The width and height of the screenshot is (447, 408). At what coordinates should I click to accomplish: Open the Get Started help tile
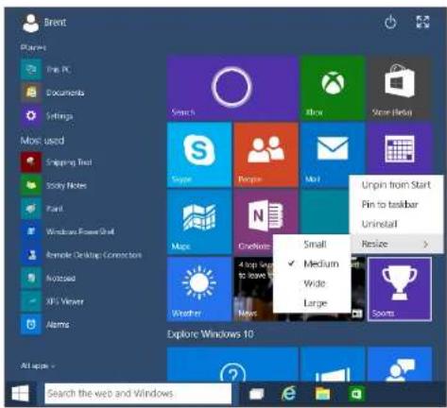tap(232, 365)
